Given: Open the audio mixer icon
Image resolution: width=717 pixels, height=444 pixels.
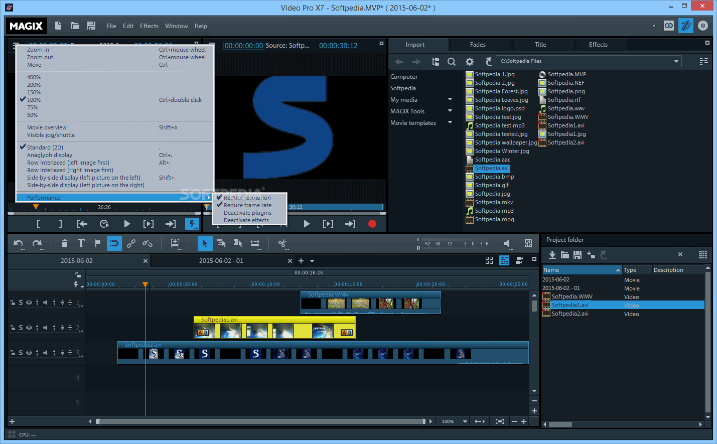Looking at the screenshot, I should [528, 243].
